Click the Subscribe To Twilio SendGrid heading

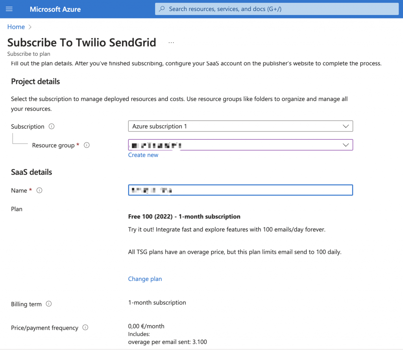(82, 42)
